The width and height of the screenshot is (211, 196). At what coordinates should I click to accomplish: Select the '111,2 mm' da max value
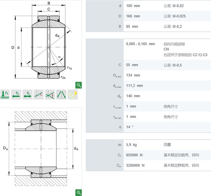tap(135, 86)
